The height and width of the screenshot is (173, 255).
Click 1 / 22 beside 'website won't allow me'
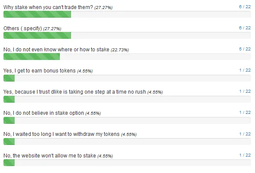(x=245, y=155)
